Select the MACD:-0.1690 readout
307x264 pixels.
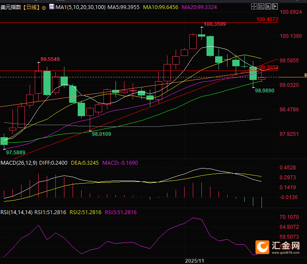tap(120, 163)
